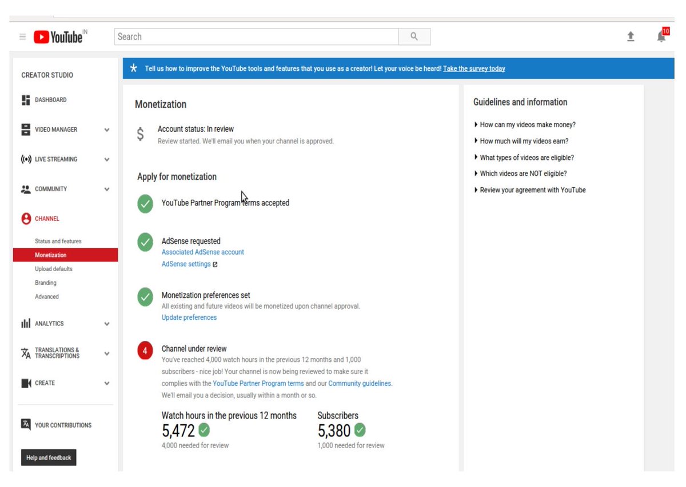
Task: Click the Creator Studio heading
Action: point(47,75)
